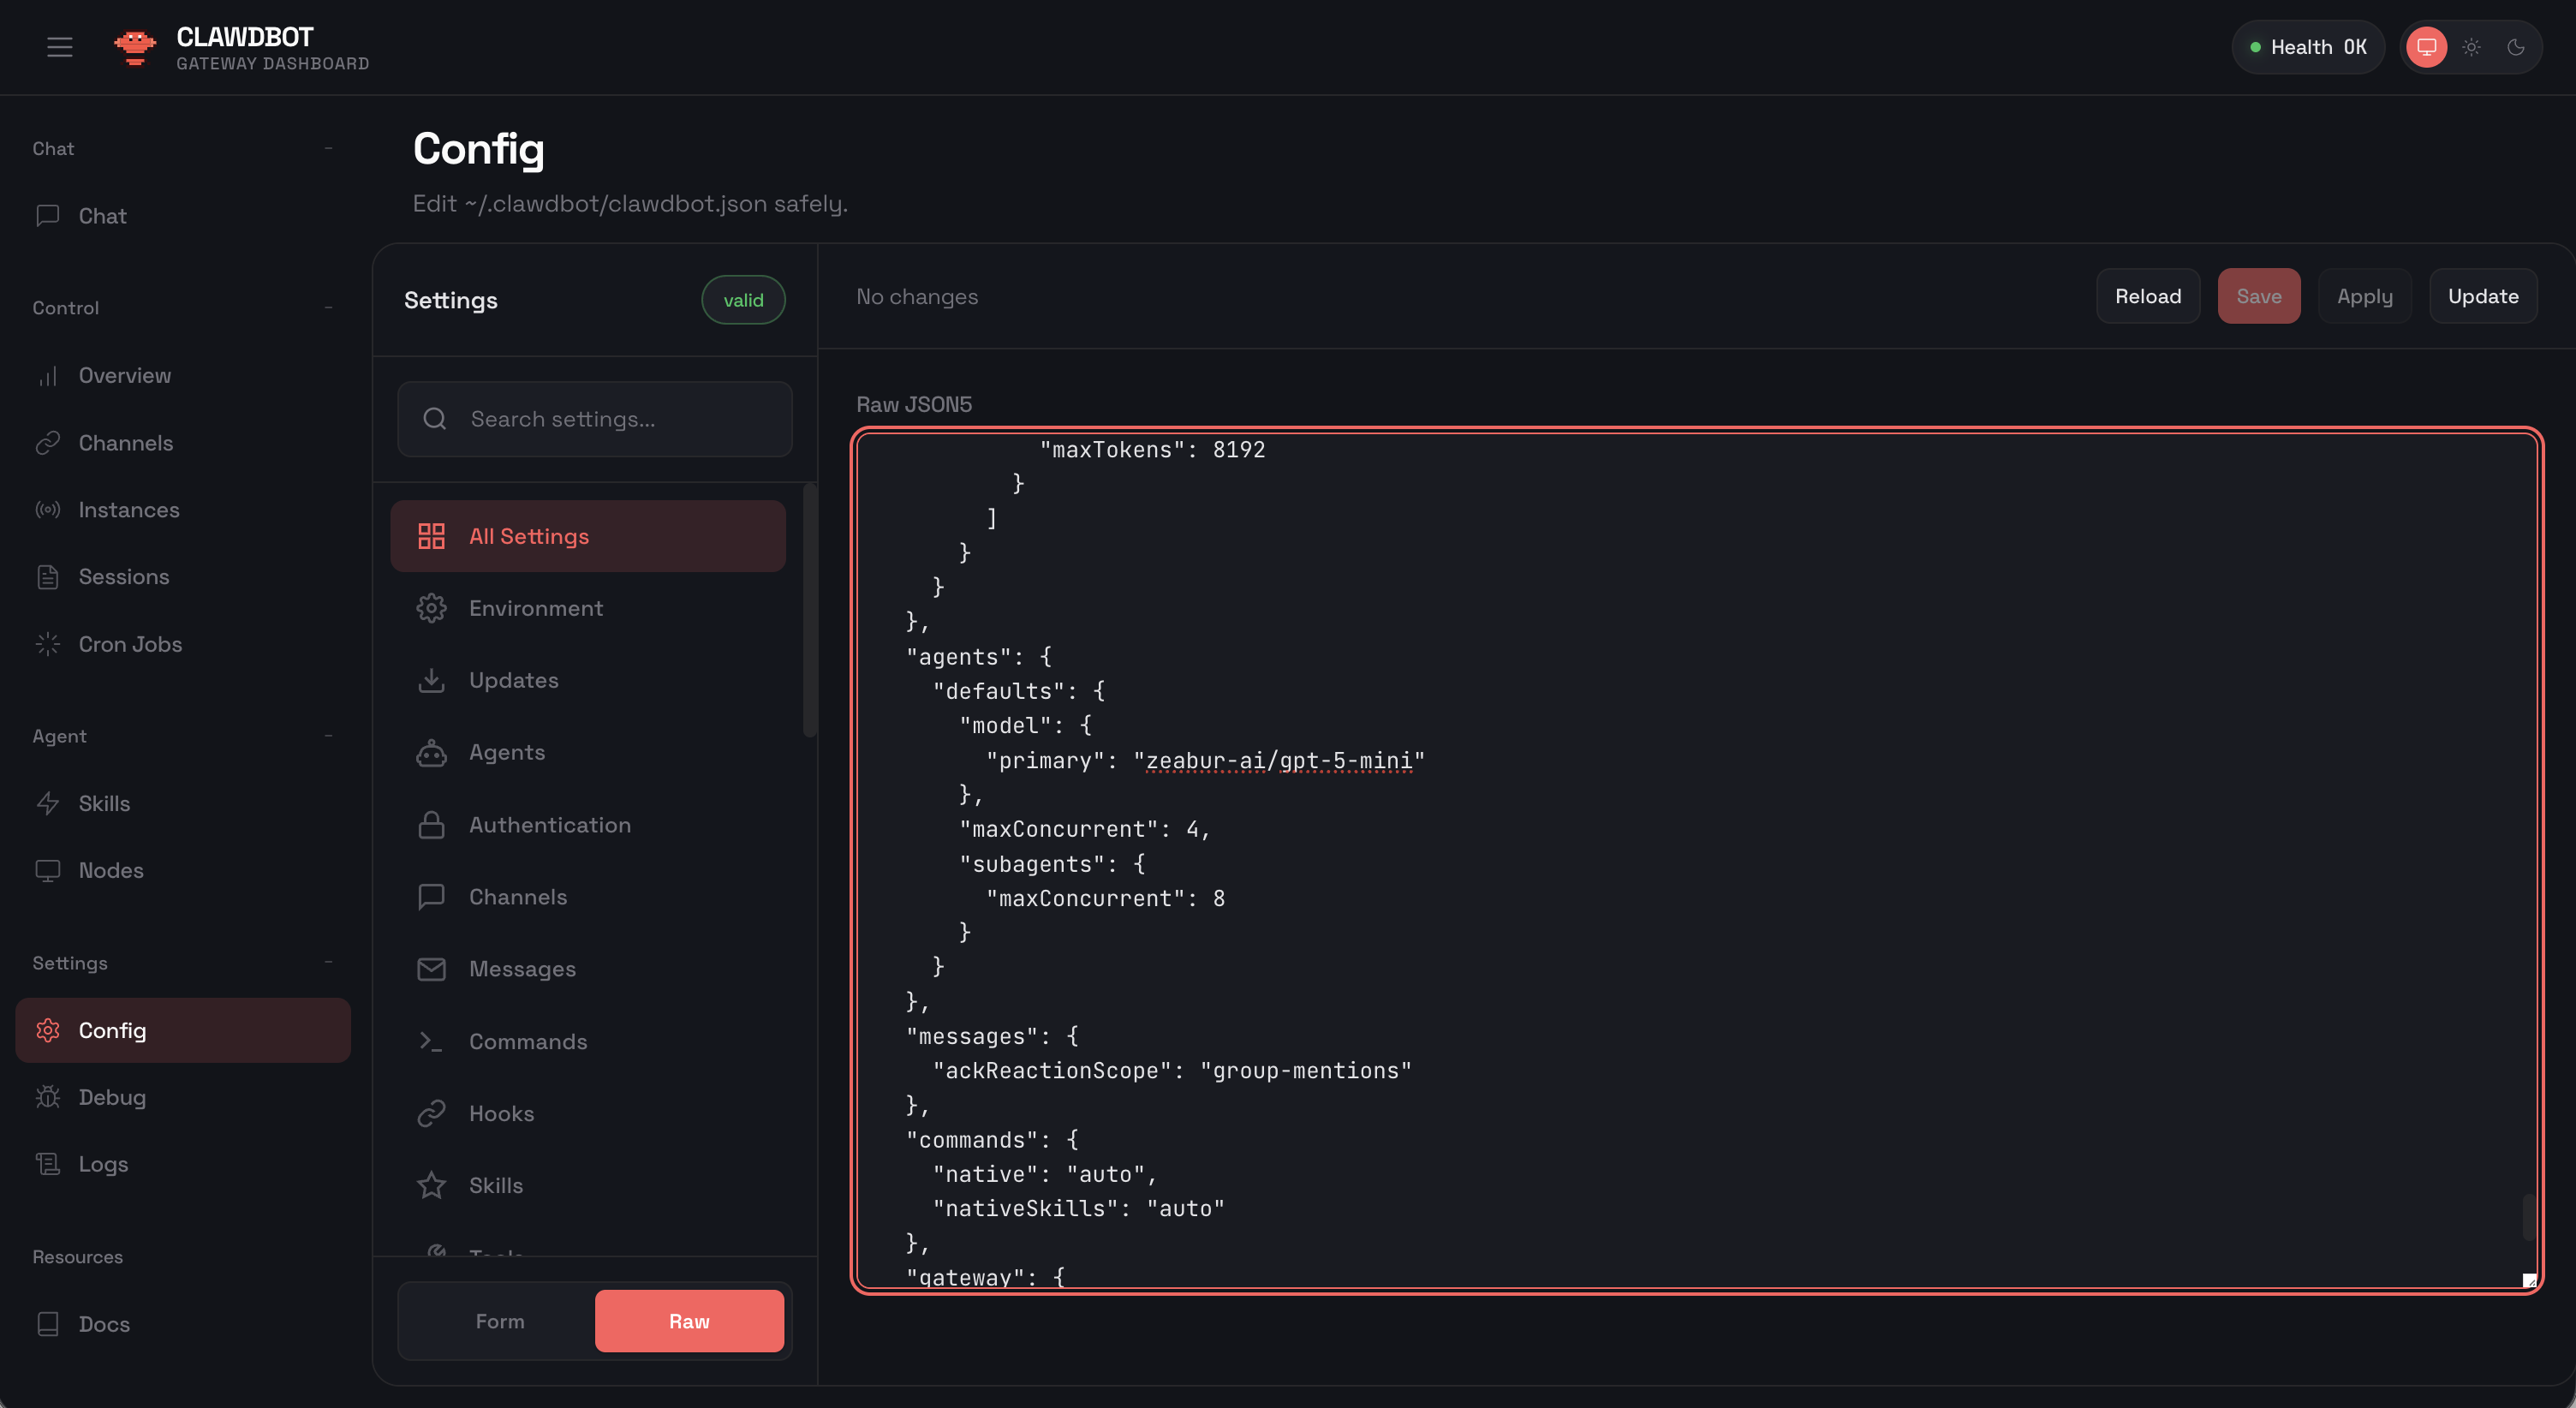Open Sessions via its document icon
The width and height of the screenshot is (2576, 1408).
click(x=47, y=577)
